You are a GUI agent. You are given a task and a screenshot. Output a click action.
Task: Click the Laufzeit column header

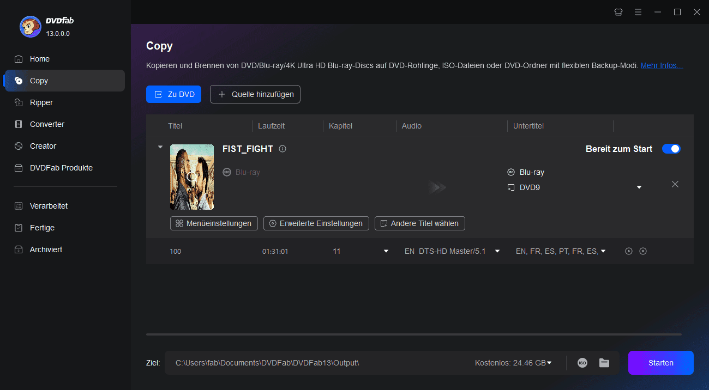click(272, 126)
